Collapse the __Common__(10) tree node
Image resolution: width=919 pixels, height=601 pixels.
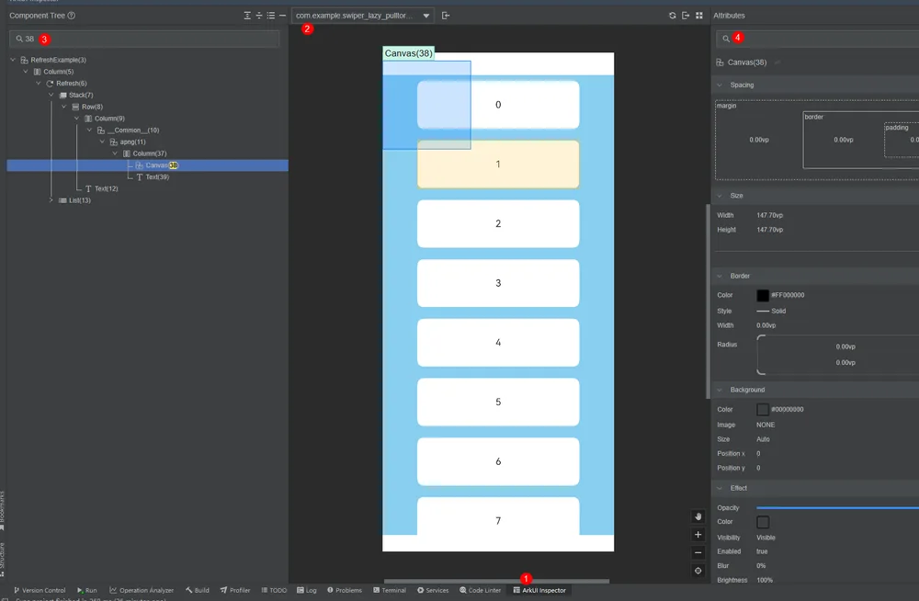89,130
